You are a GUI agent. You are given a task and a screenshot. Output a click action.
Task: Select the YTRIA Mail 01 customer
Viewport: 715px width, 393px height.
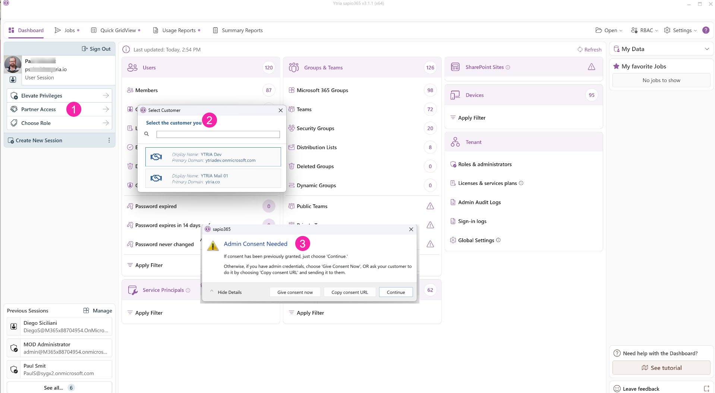tap(213, 179)
